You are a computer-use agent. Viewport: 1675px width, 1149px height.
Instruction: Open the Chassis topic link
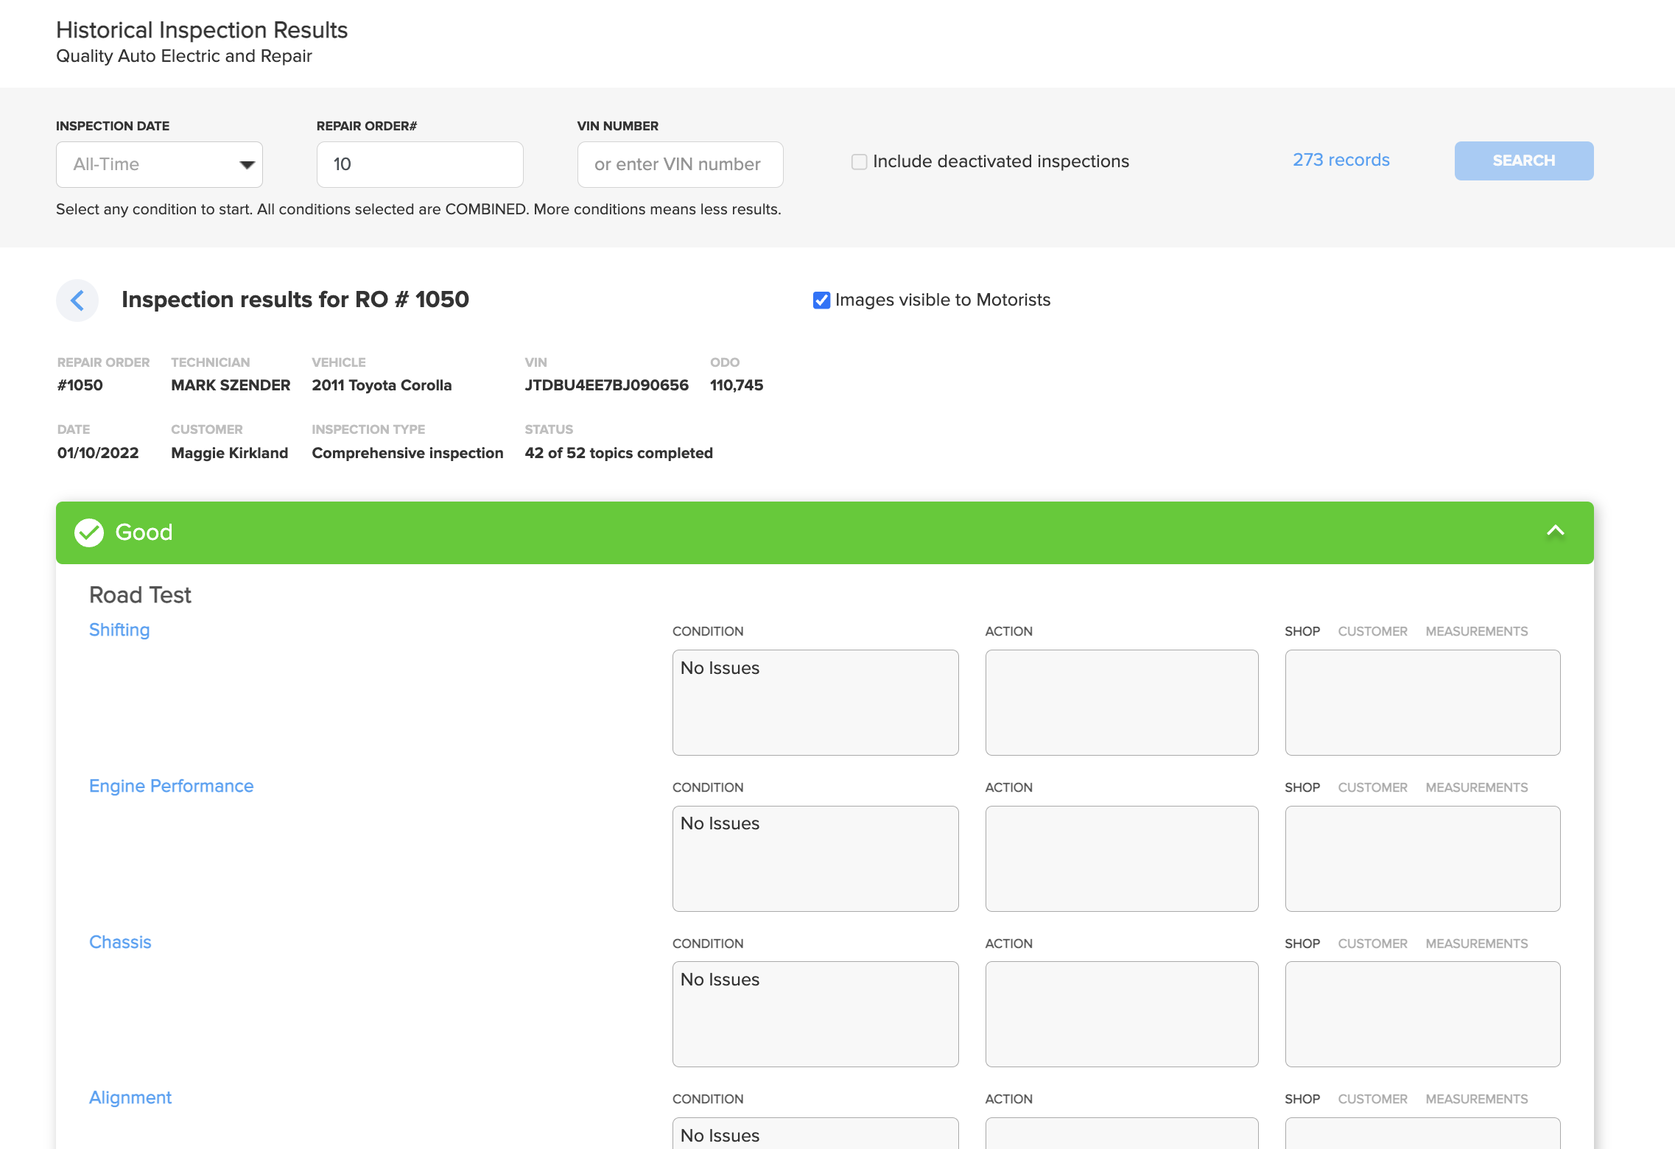(120, 942)
